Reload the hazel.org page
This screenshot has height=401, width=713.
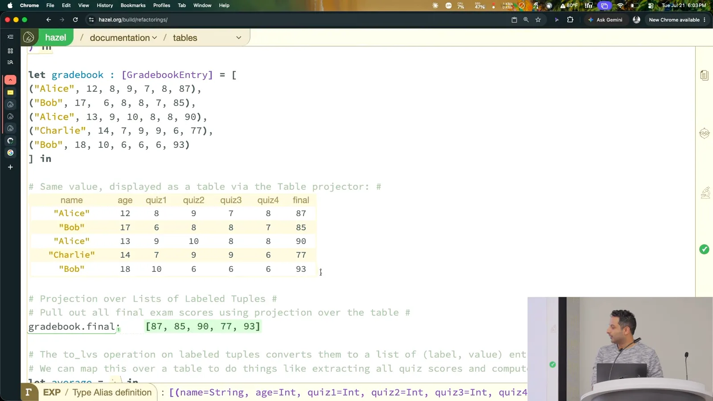(75, 20)
